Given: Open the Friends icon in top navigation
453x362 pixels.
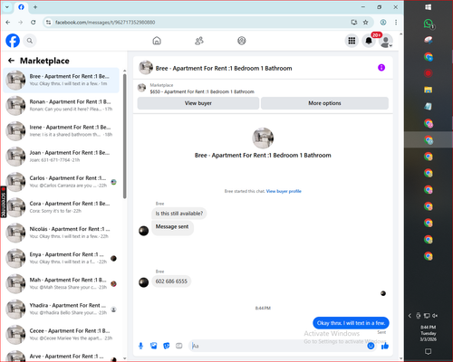Looking at the screenshot, I should click(x=199, y=41).
